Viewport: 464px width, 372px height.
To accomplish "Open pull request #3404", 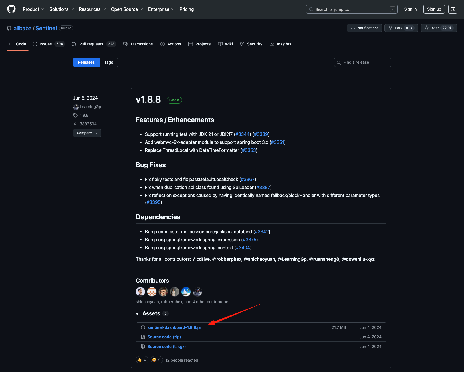I will pos(243,248).
